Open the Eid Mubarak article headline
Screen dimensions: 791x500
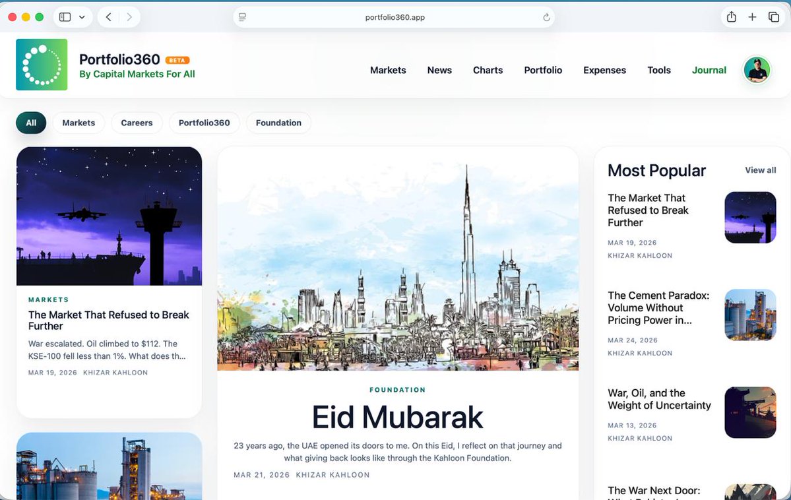tap(398, 418)
